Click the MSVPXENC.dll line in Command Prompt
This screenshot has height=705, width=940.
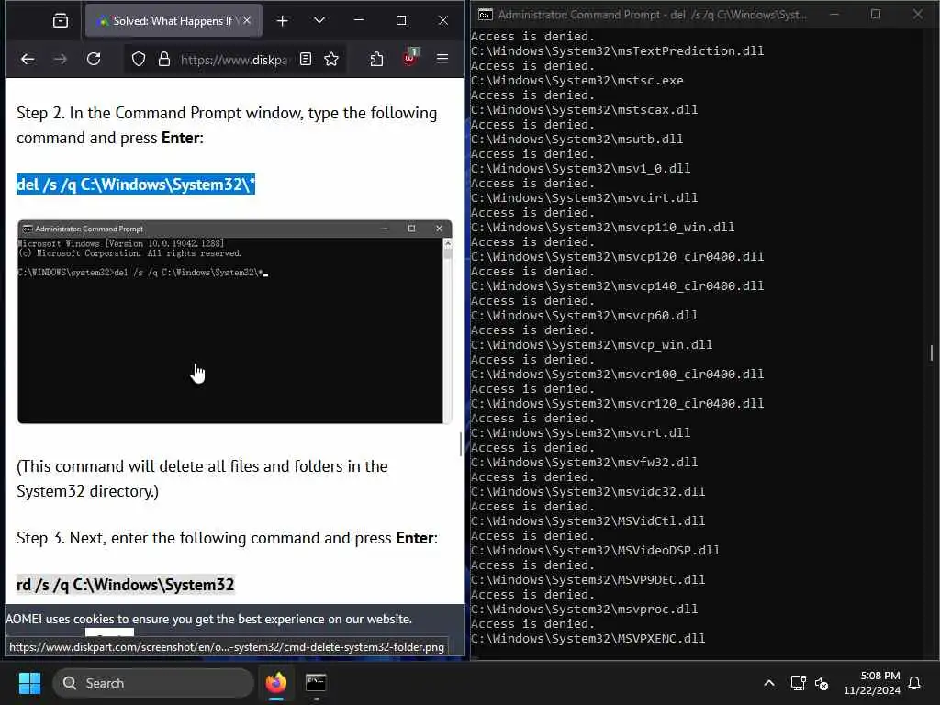587,639
